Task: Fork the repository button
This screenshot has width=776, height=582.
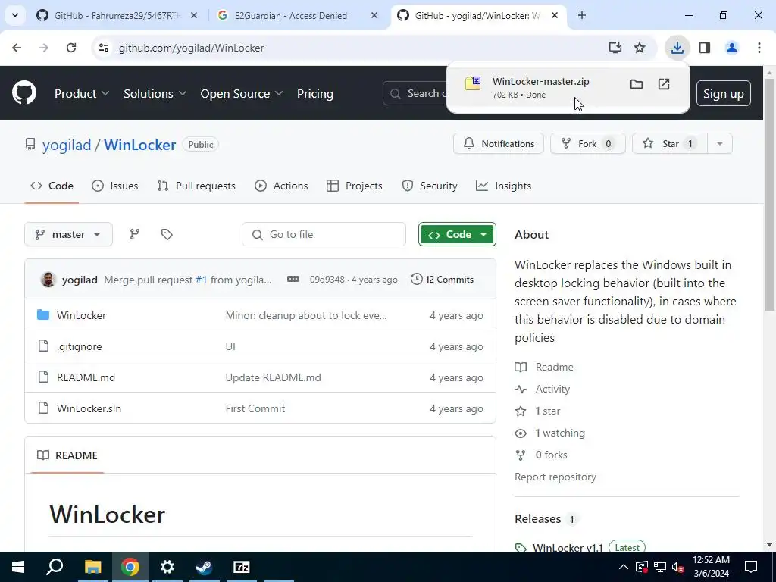Action: [x=588, y=143]
